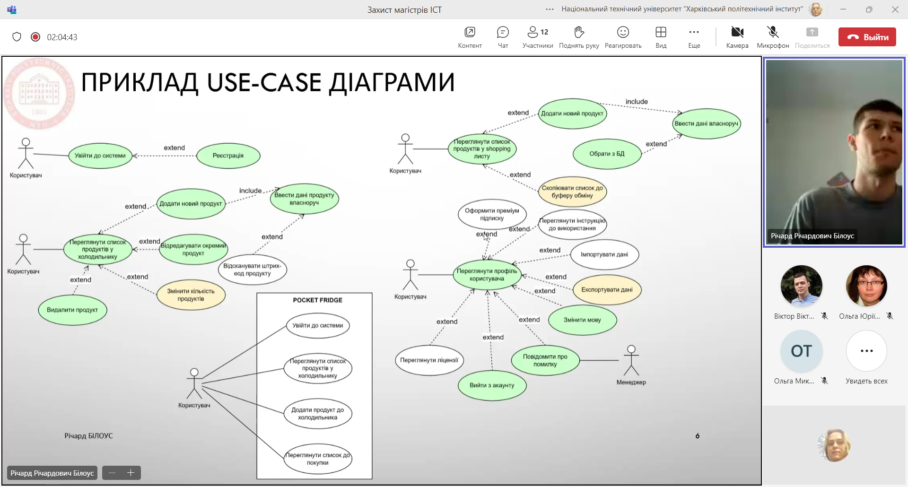Unmute the Микрофон
Image resolution: width=908 pixels, height=487 pixels.
(773, 37)
